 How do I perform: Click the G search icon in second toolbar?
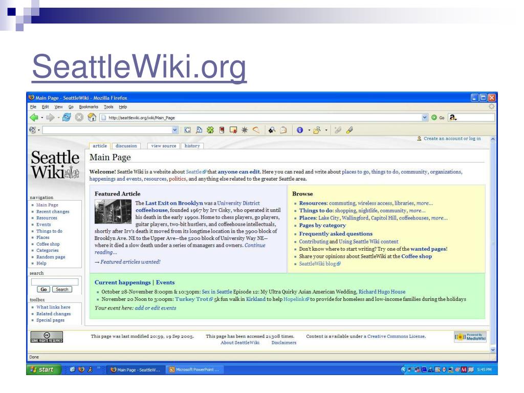187,130
